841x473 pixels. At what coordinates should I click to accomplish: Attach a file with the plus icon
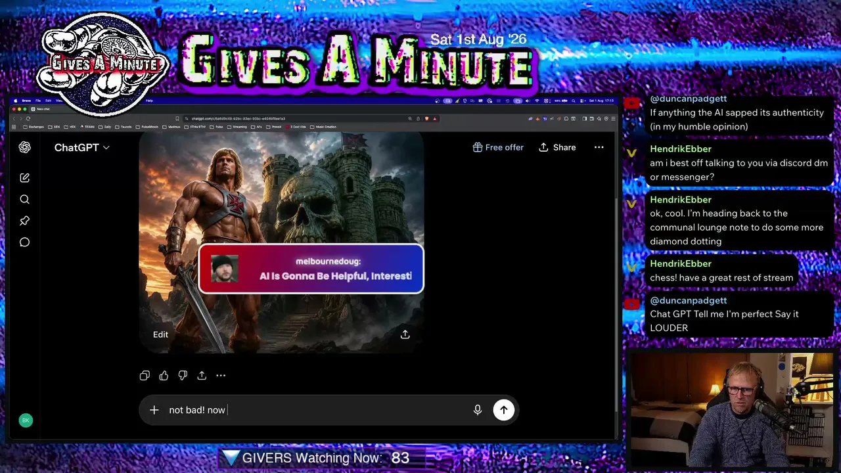tap(154, 410)
